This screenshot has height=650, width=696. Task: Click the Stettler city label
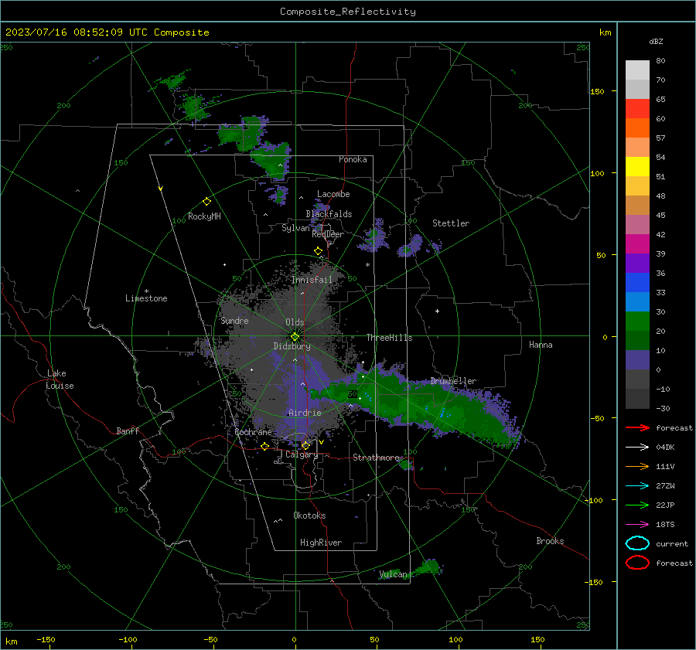click(451, 223)
